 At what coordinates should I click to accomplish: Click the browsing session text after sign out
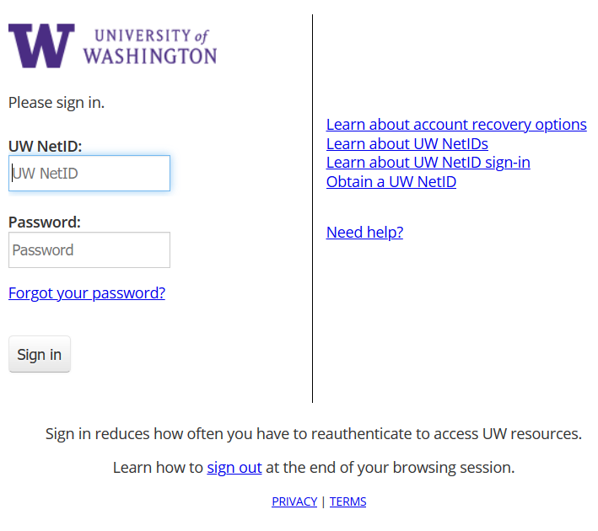pos(388,467)
